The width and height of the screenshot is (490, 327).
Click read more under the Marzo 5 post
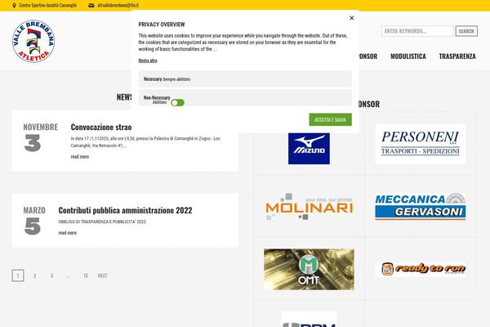pyautogui.click(x=68, y=233)
